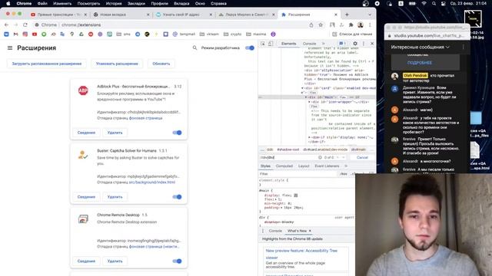Open Gmail bookmark icon
This screenshot has width=492, height=276.
[x=15, y=34]
